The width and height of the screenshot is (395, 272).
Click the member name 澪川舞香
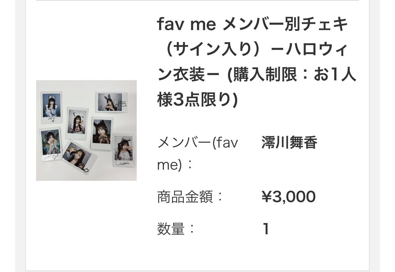coord(289,143)
